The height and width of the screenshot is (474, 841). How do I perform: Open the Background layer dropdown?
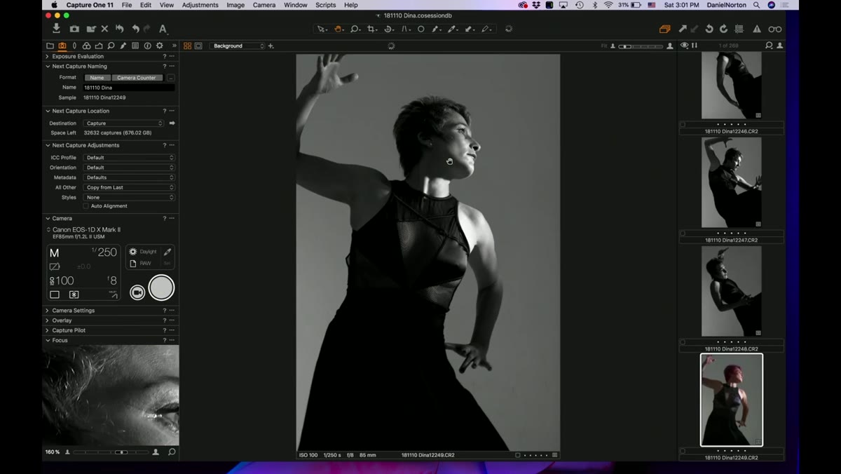coord(238,46)
